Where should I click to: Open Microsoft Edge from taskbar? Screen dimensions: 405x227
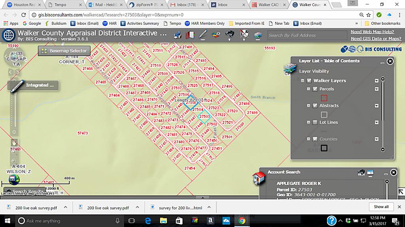click(x=148, y=221)
